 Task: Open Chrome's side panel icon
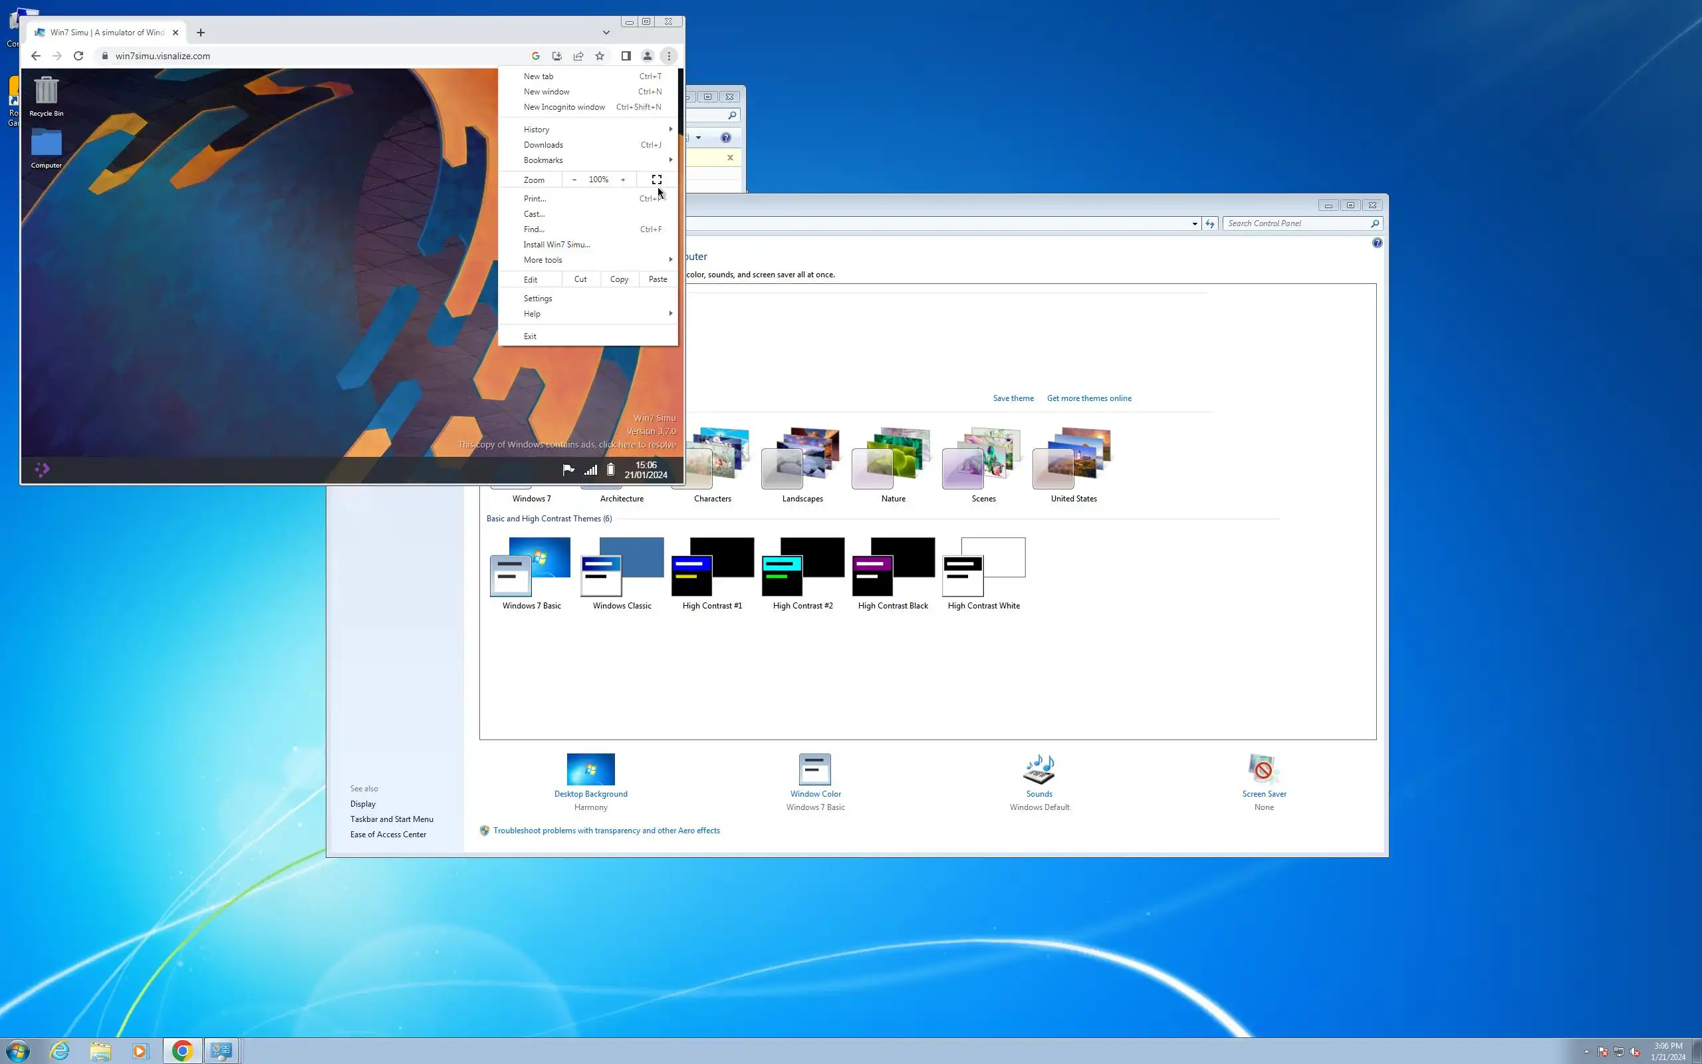pyautogui.click(x=625, y=56)
